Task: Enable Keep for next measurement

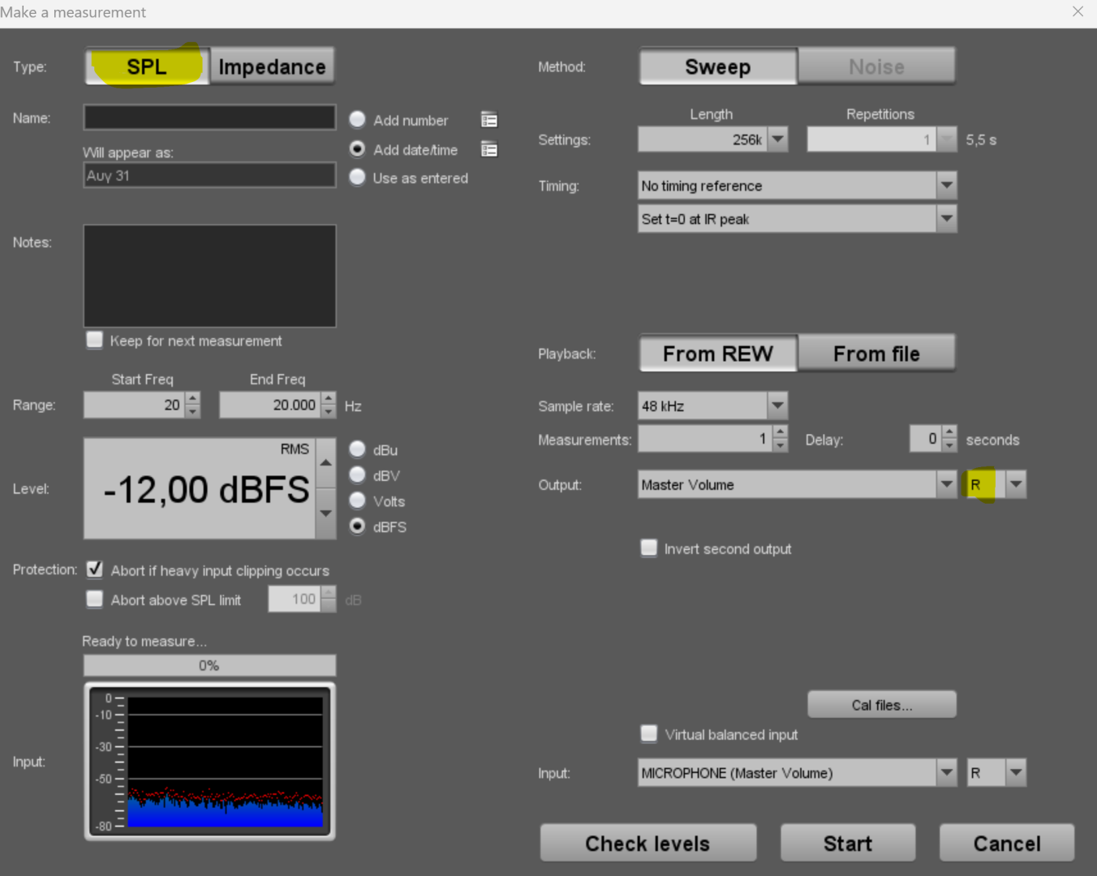Action: point(95,339)
